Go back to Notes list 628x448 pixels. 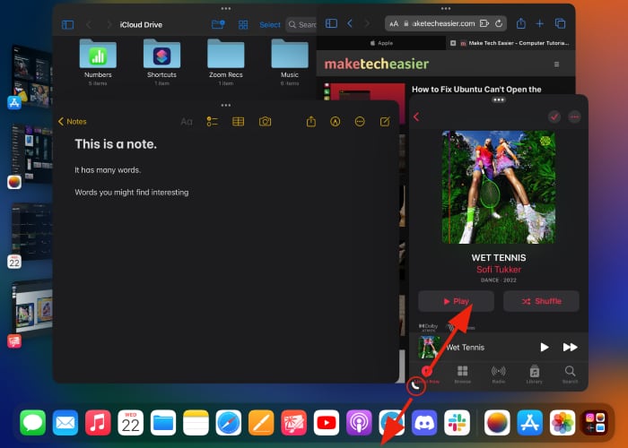tap(73, 122)
